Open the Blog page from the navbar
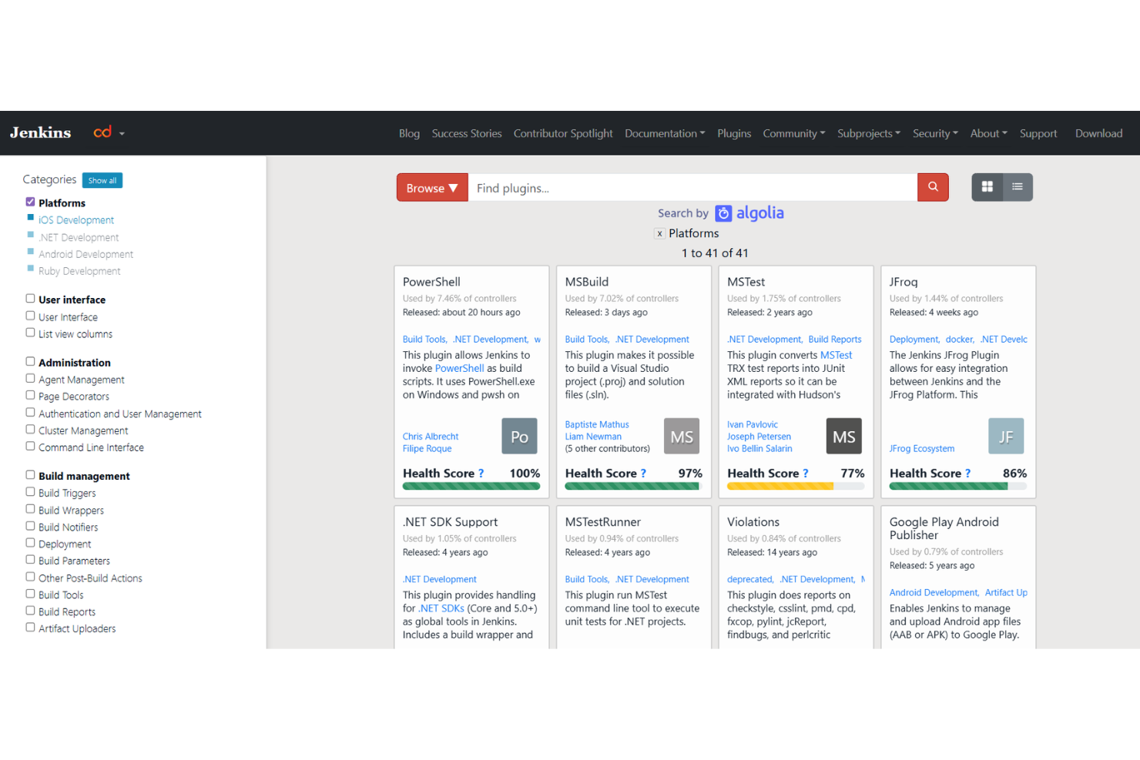This screenshot has height=760, width=1140. (409, 133)
